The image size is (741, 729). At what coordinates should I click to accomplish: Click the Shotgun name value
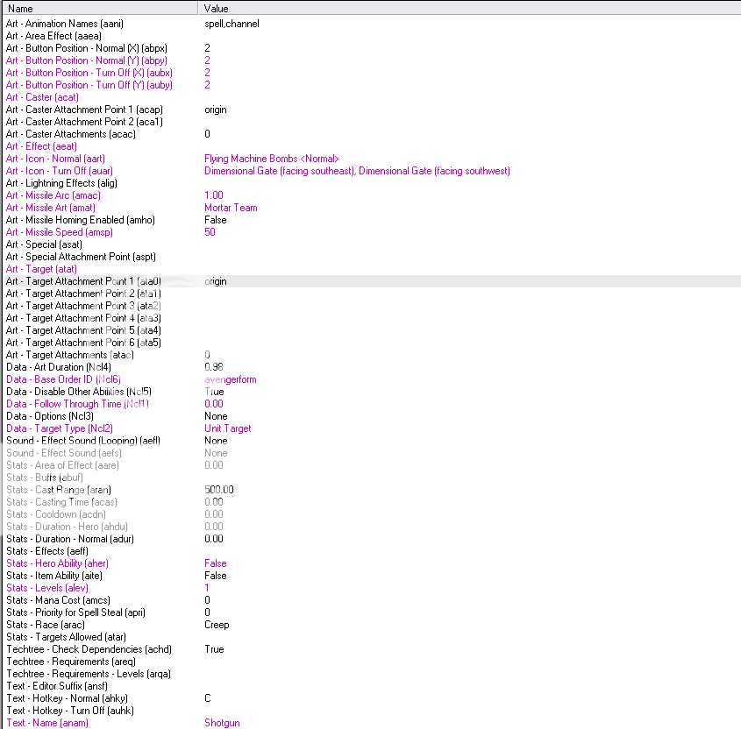[222, 723]
